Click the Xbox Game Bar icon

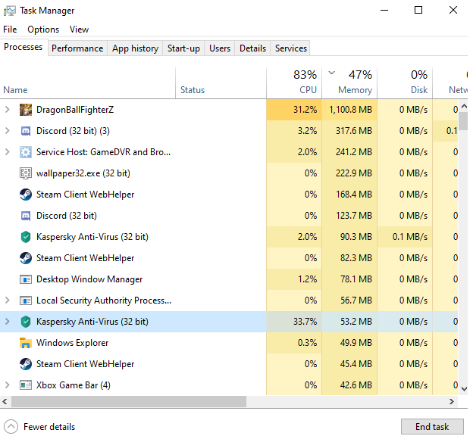(x=26, y=385)
